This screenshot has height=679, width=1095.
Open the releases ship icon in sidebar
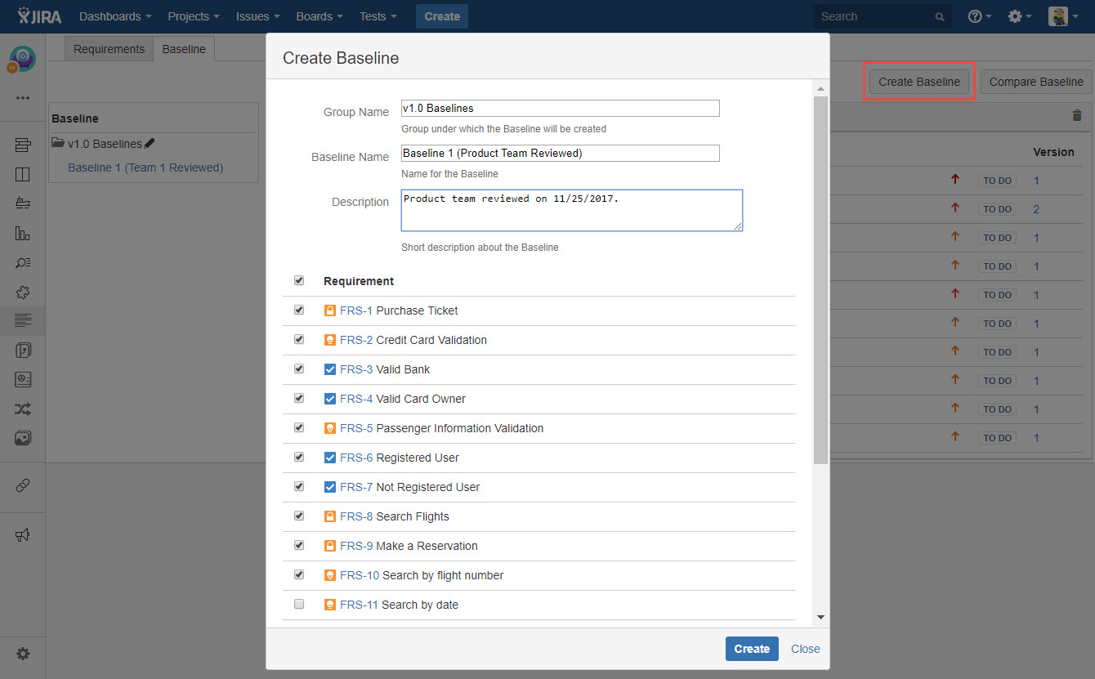pos(22,203)
